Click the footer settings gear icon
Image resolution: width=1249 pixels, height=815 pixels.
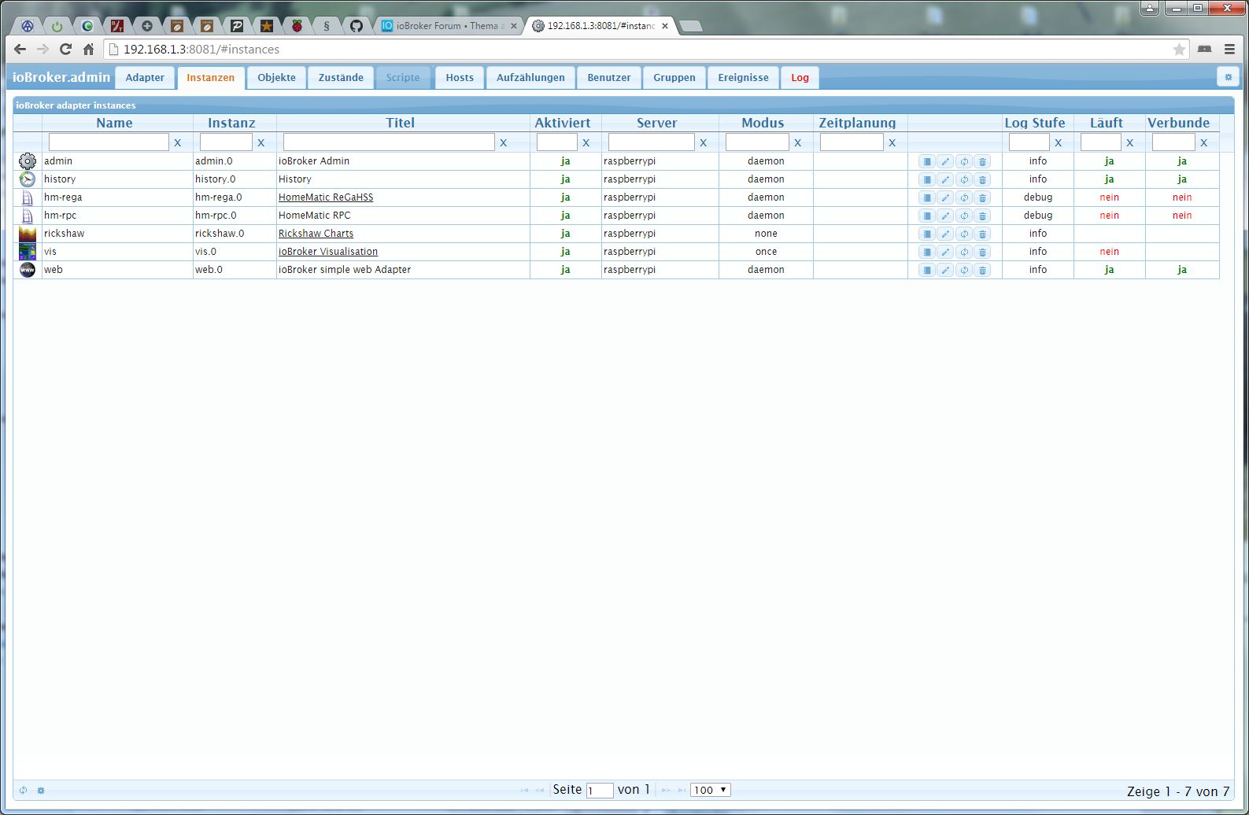(41, 791)
